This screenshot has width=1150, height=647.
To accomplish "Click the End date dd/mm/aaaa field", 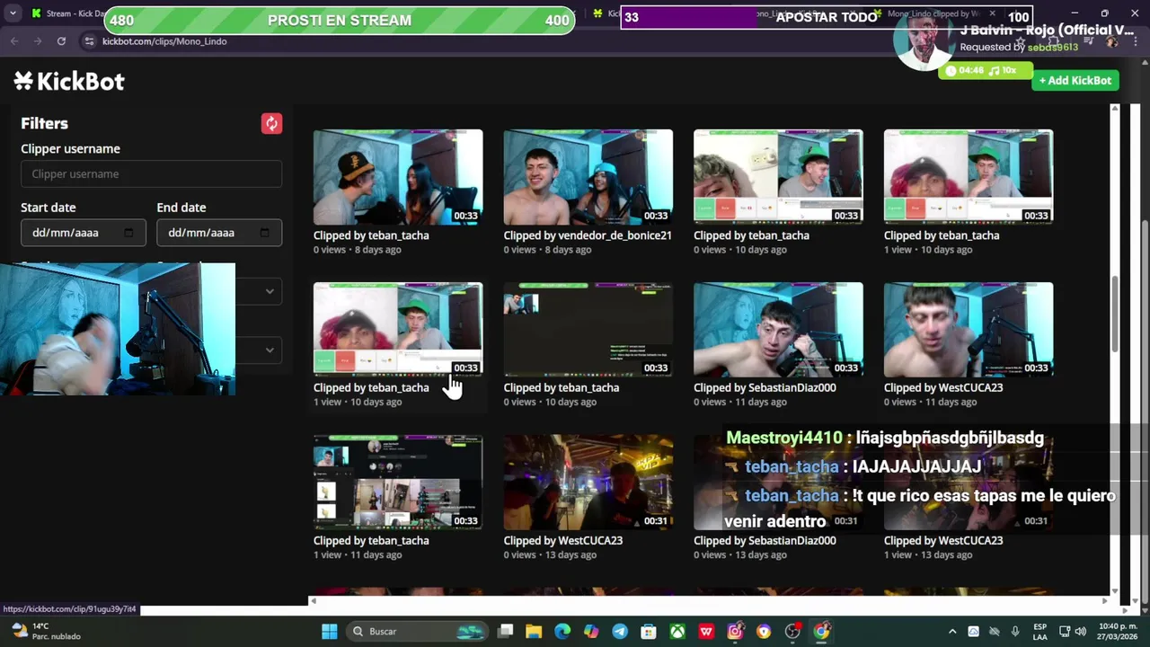I will (x=219, y=233).
